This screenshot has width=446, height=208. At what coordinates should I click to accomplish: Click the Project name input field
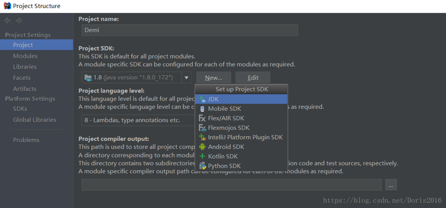pyautogui.click(x=190, y=30)
